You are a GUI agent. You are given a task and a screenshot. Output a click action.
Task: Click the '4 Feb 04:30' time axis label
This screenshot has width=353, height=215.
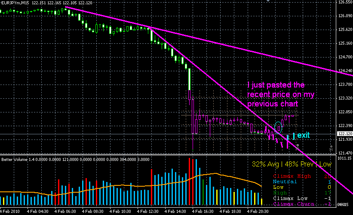[37, 212]
